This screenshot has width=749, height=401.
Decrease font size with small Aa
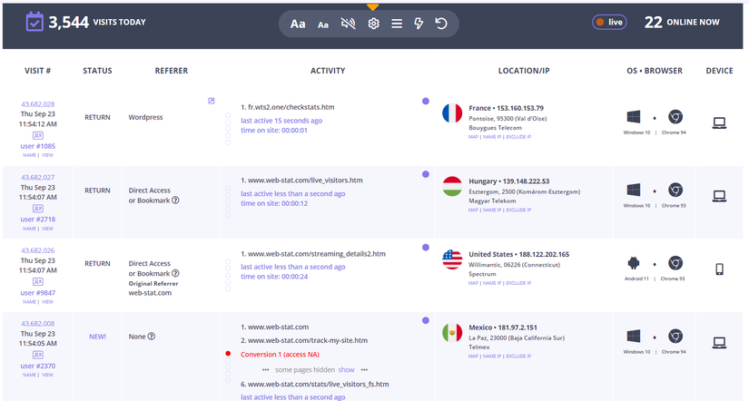click(x=323, y=24)
